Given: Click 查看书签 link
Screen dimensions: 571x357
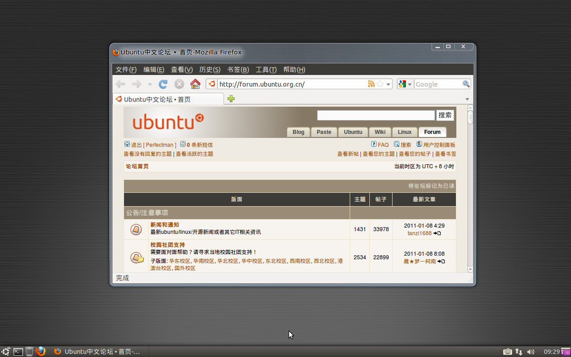Looking at the screenshot, I should click(446, 154).
